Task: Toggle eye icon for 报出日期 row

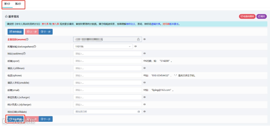Action: (145, 111)
